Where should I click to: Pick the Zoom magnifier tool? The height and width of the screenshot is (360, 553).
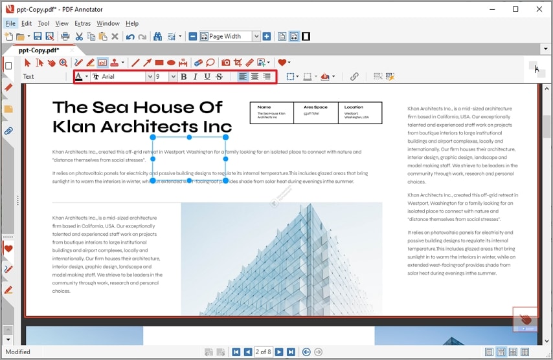tap(63, 63)
